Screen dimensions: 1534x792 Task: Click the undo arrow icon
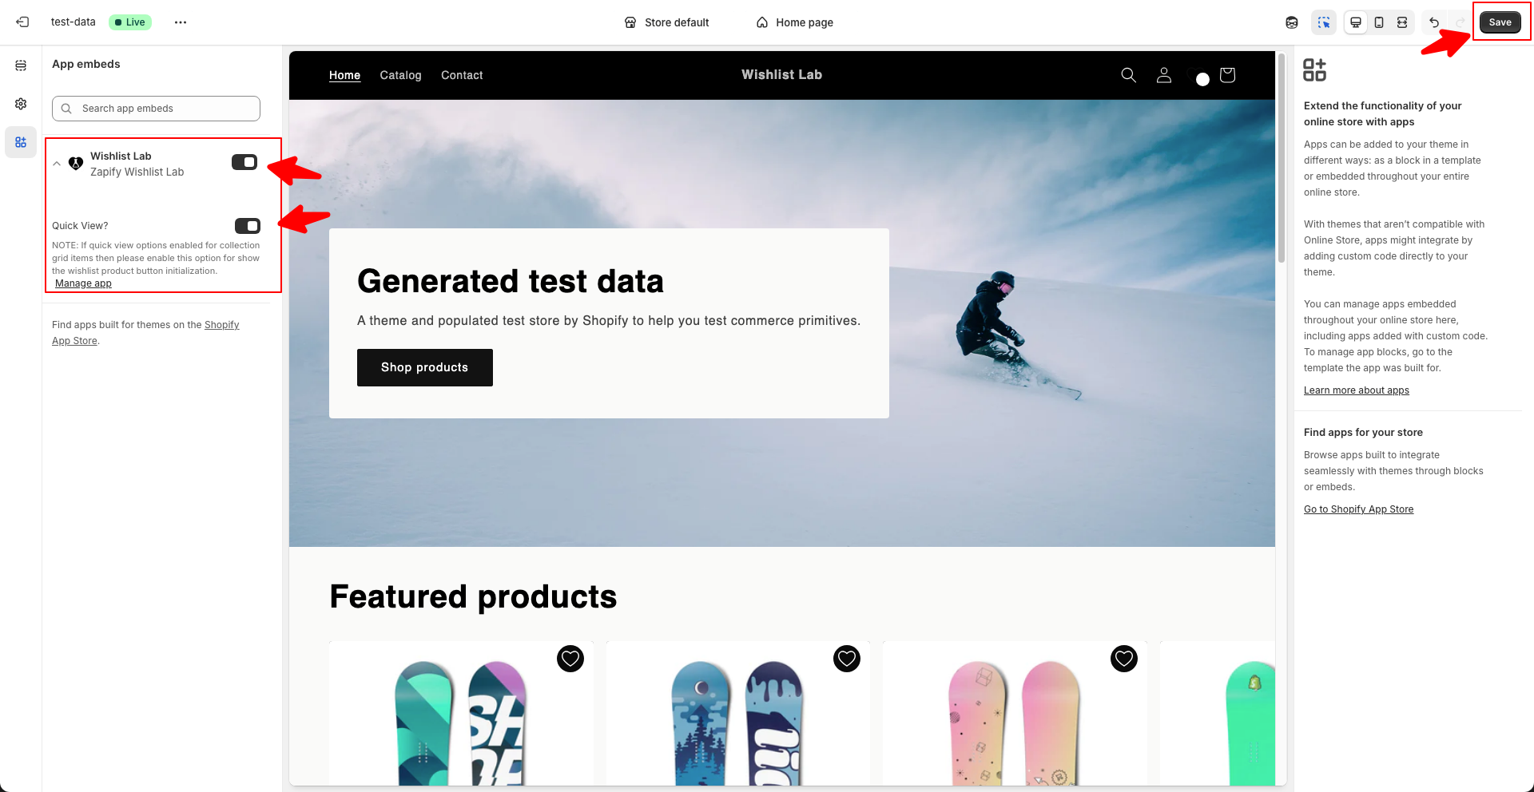tap(1434, 22)
